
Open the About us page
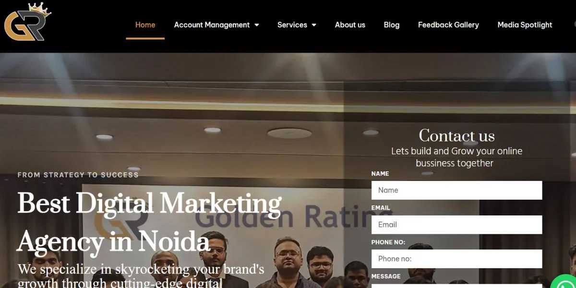click(350, 25)
